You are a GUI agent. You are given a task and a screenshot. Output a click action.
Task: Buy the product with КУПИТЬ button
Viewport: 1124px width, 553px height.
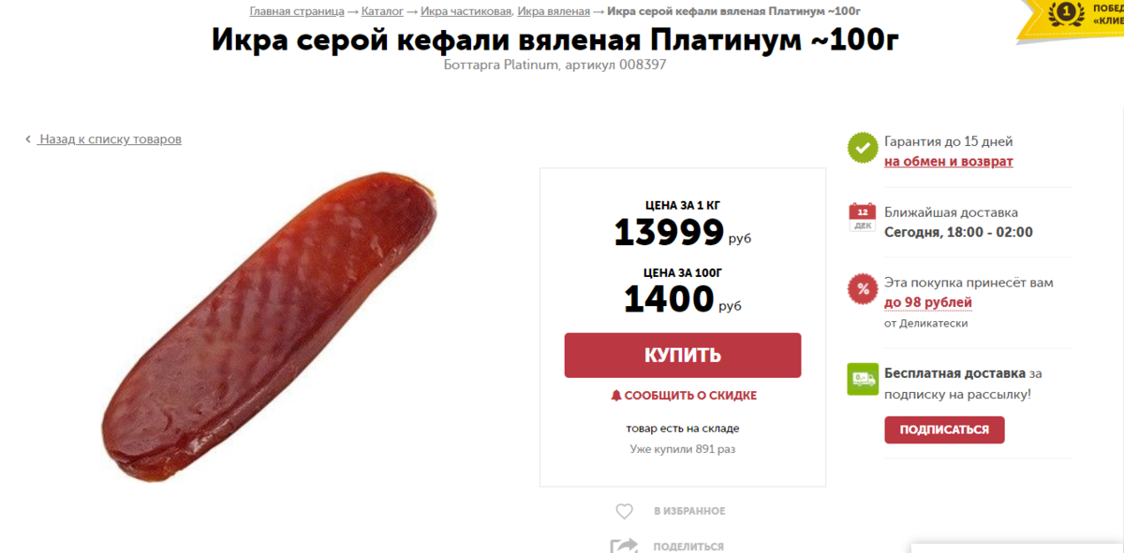(x=683, y=356)
